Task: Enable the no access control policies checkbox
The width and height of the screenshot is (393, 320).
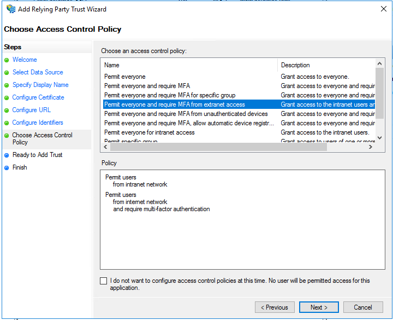Action: [104, 281]
